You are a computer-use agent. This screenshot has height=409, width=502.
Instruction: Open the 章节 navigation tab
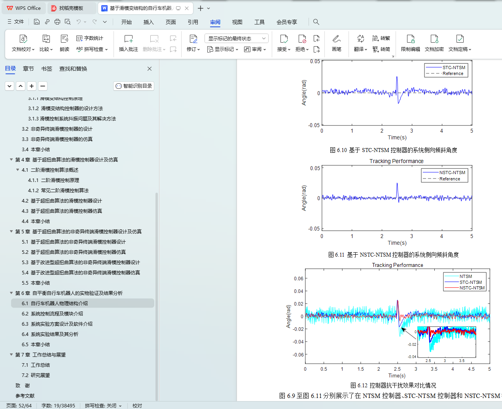click(28, 69)
